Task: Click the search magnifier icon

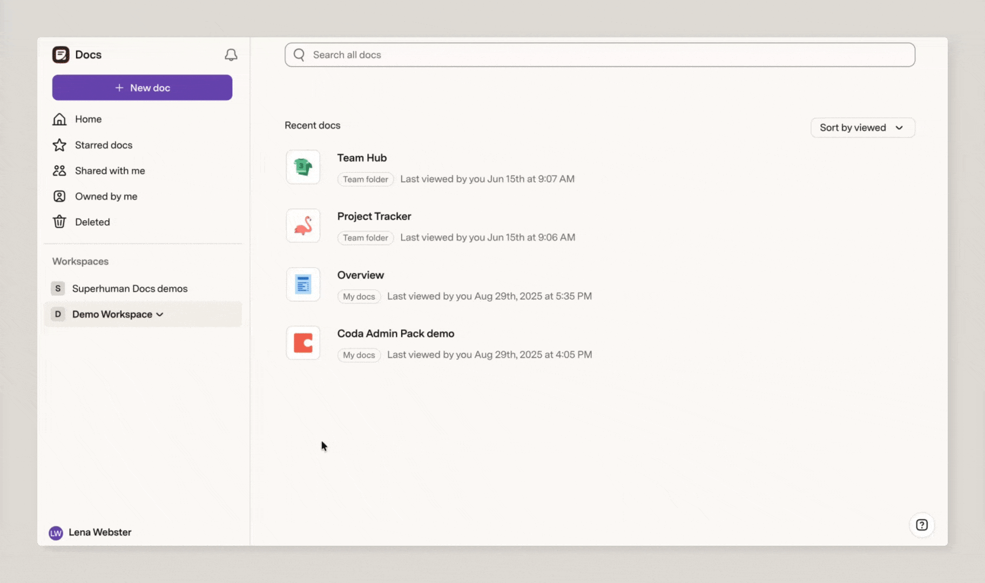Action: click(299, 55)
